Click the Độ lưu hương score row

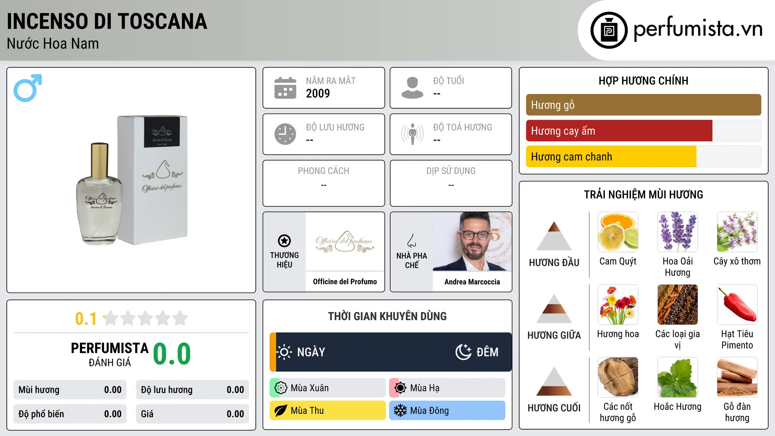tap(192, 390)
